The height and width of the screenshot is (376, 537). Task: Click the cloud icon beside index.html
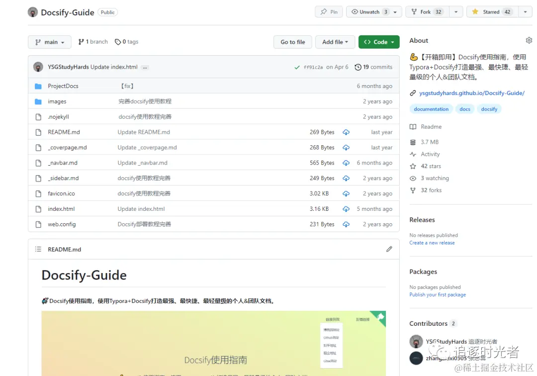[x=346, y=209]
